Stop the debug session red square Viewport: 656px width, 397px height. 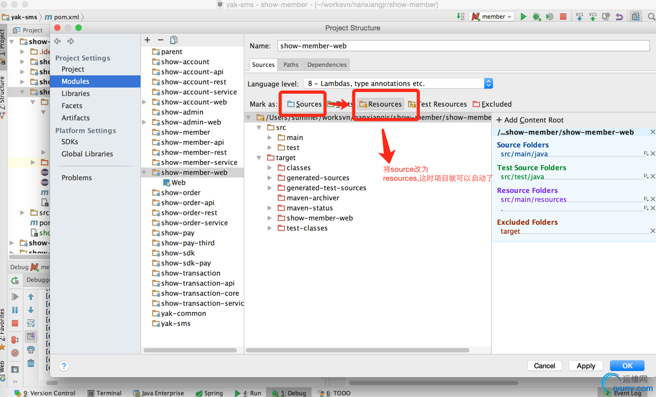[x=15, y=323]
